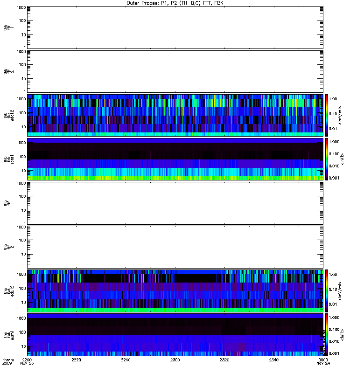Click the "0000" time axis label
The width and height of the screenshot is (350, 373).
(x=323, y=359)
